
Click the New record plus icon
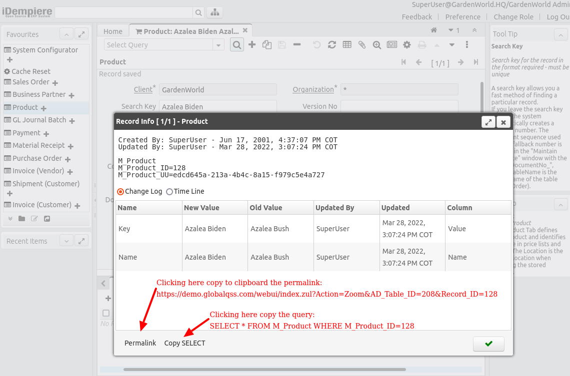252,45
